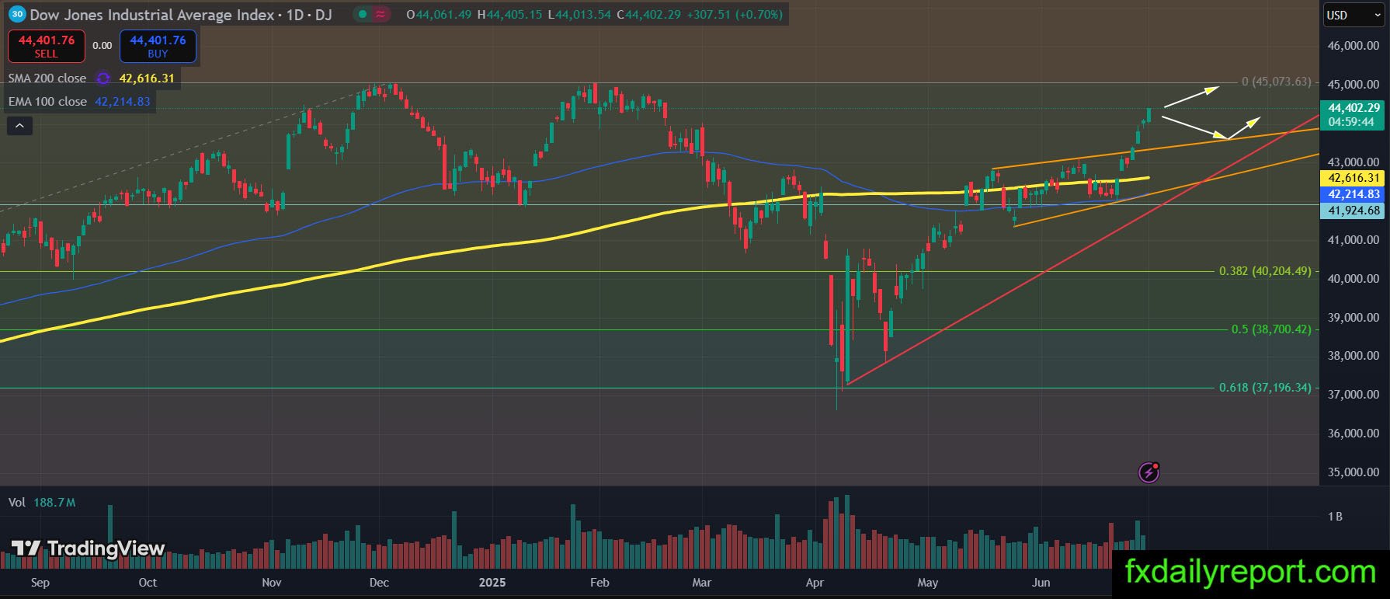Click the Feb label on the time axis
This screenshot has width=1390, height=599.
click(599, 583)
